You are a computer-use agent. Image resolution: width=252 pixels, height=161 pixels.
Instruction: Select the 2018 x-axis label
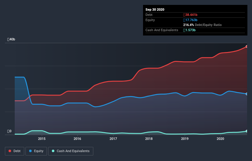tap(149, 139)
